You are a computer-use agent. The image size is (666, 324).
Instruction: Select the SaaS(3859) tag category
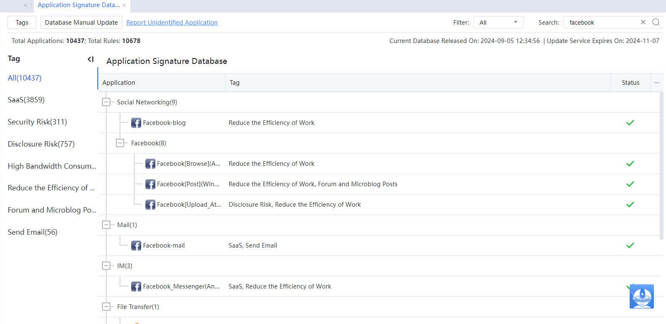[26, 100]
